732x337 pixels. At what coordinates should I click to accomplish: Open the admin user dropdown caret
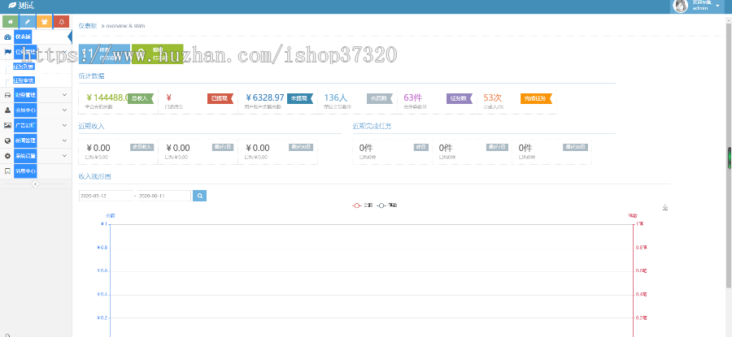pyautogui.click(x=717, y=6)
